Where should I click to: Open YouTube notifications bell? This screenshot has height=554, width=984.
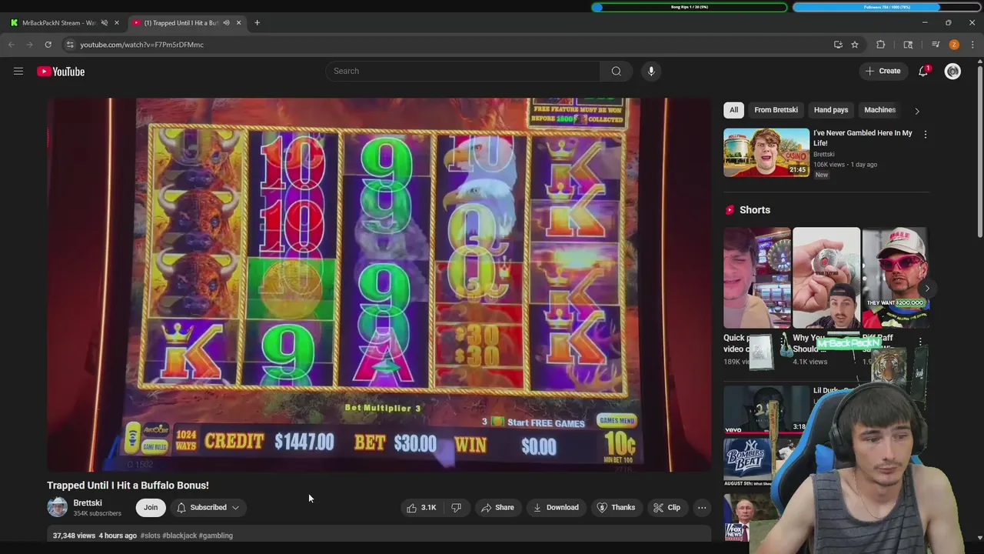tap(923, 71)
